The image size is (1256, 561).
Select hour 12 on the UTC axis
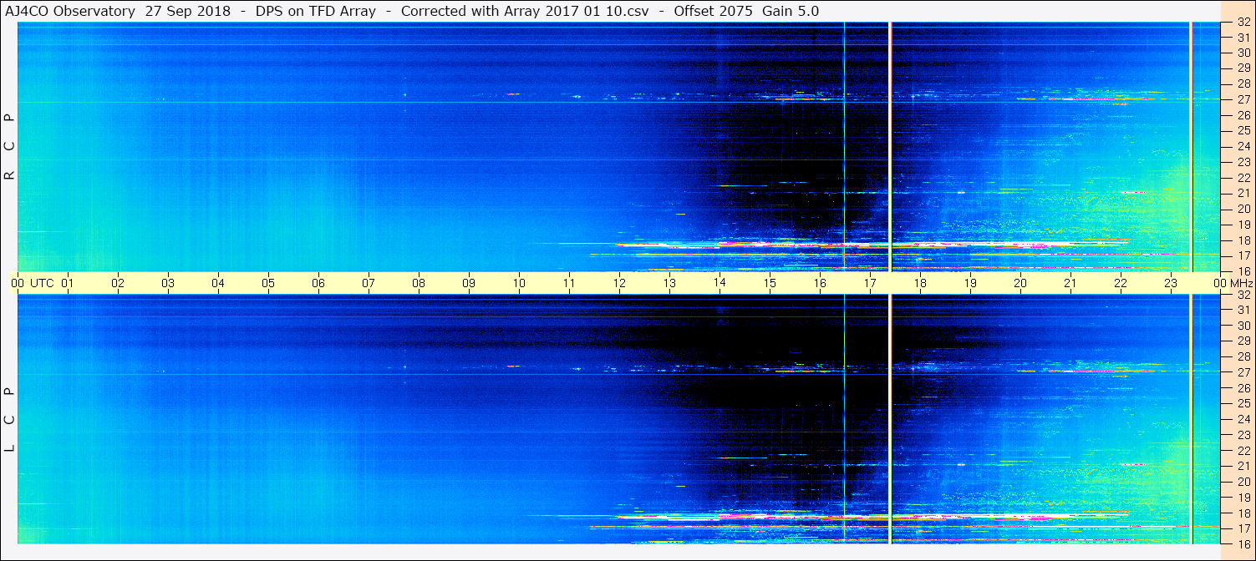[x=618, y=283]
